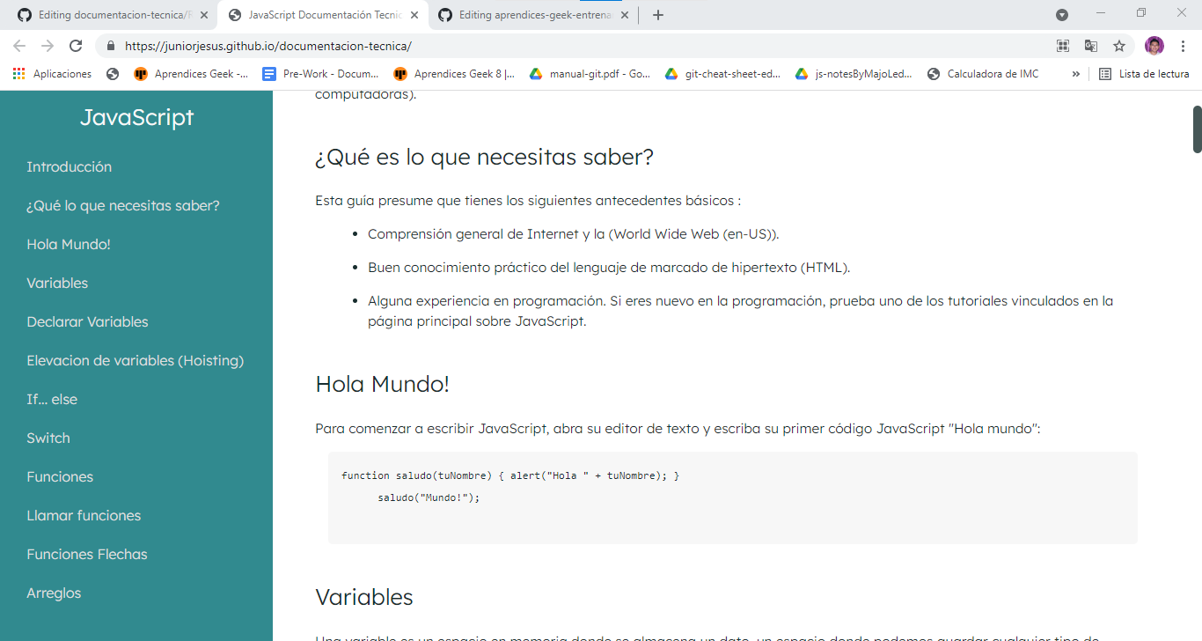Image resolution: width=1202 pixels, height=641 pixels.
Task: Click the Reload page icon
Action: (77, 45)
